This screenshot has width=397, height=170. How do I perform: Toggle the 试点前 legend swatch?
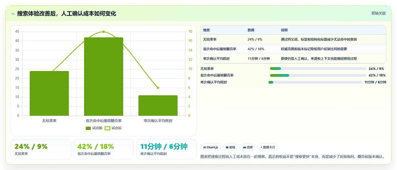[88, 128]
